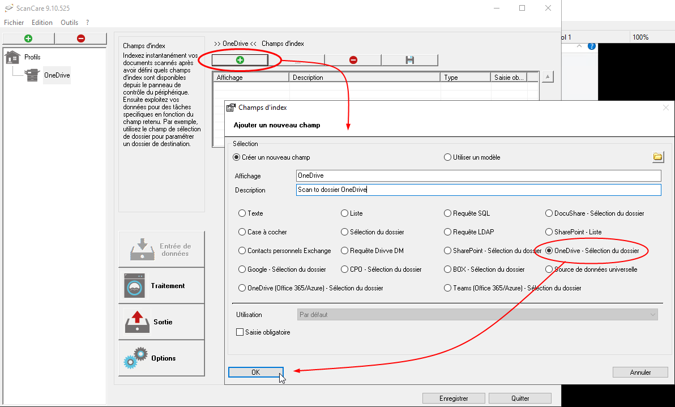Open the template folder icon in dialog
Viewport: 675px width, 407px height.
(x=658, y=157)
